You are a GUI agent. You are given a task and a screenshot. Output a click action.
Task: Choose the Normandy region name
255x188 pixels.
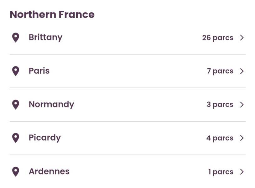coord(51,104)
